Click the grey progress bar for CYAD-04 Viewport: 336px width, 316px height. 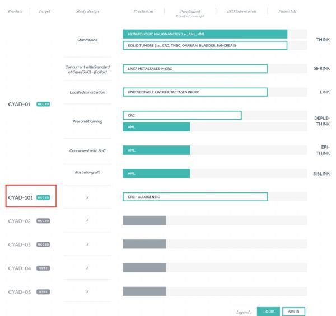144,268
